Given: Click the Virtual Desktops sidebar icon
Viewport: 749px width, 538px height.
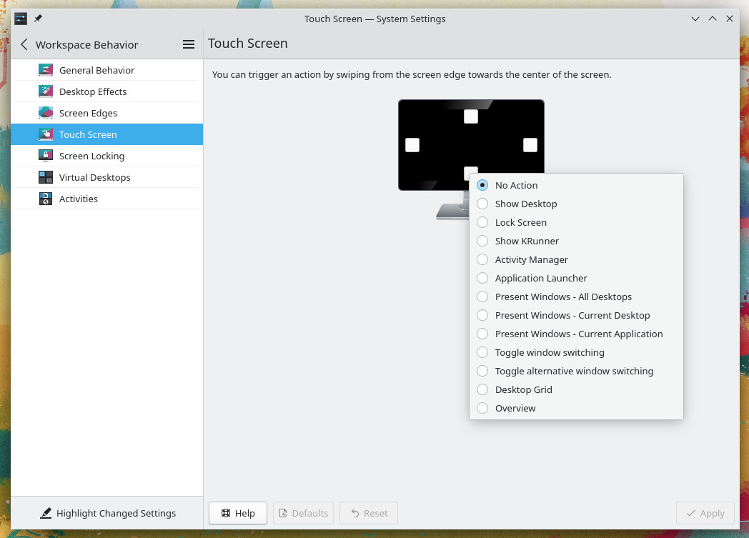Looking at the screenshot, I should [x=46, y=178].
